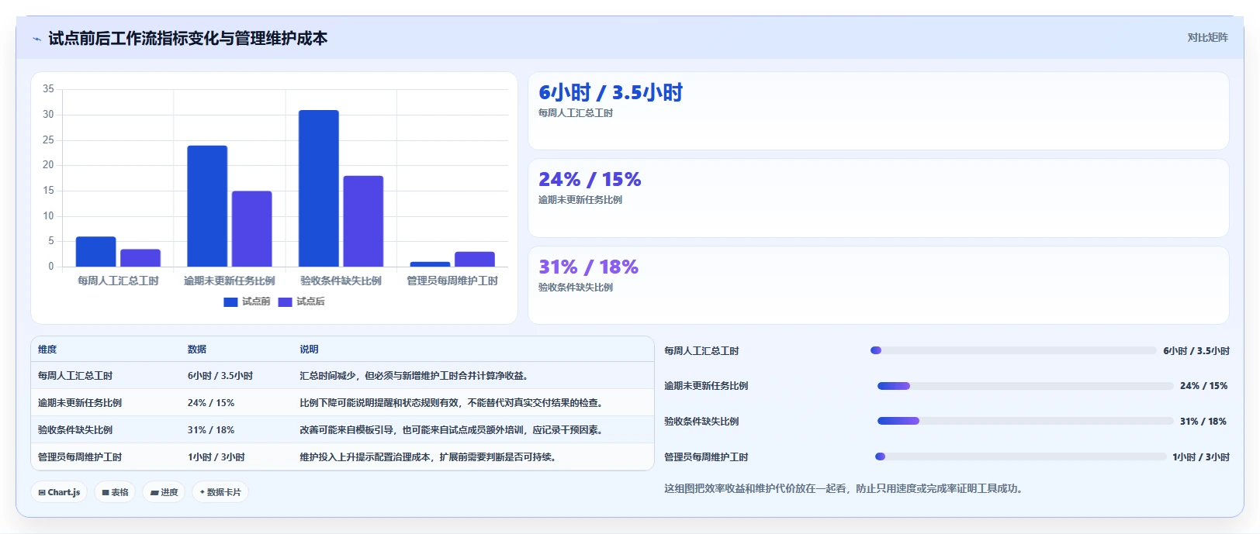Viewport: 1260px width, 534px height.
Task: Click the 试点后 bar for 每周人工汇总工时
Action: pyautogui.click(x=140, y=258)
